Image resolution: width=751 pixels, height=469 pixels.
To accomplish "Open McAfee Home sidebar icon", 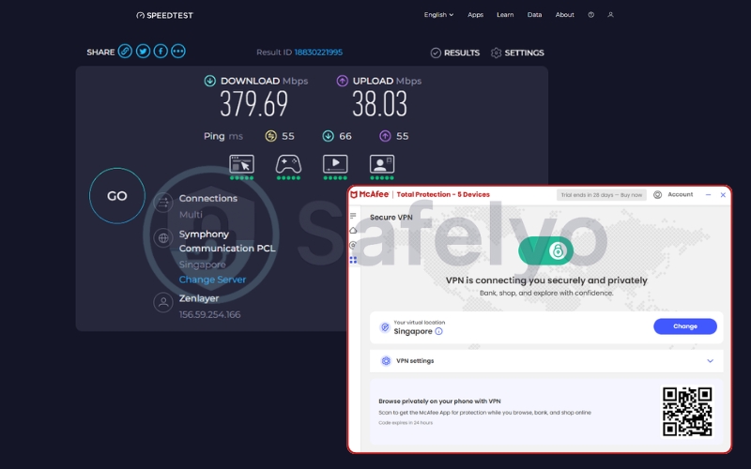I will [x=353, y=230].
